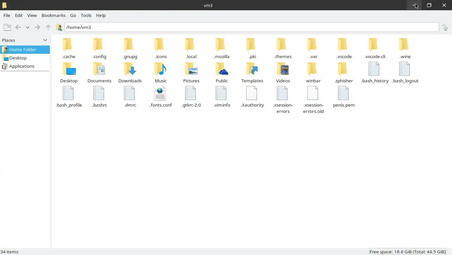
Task: Open the Edit menu
Action: pyautogui.click(x=19, y=15)
